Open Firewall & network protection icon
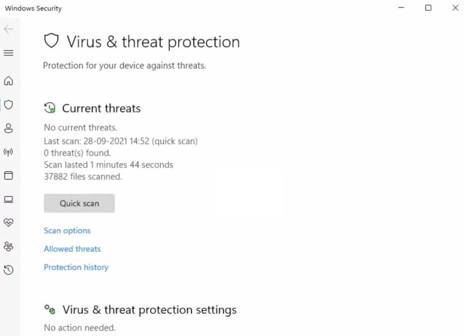The image size is (464, 336). [8, 152]
